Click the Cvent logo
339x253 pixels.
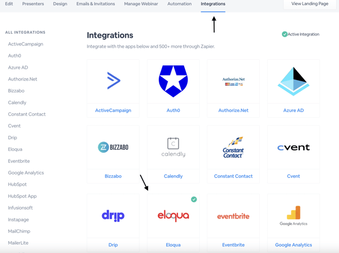click(x=293, y=148)
